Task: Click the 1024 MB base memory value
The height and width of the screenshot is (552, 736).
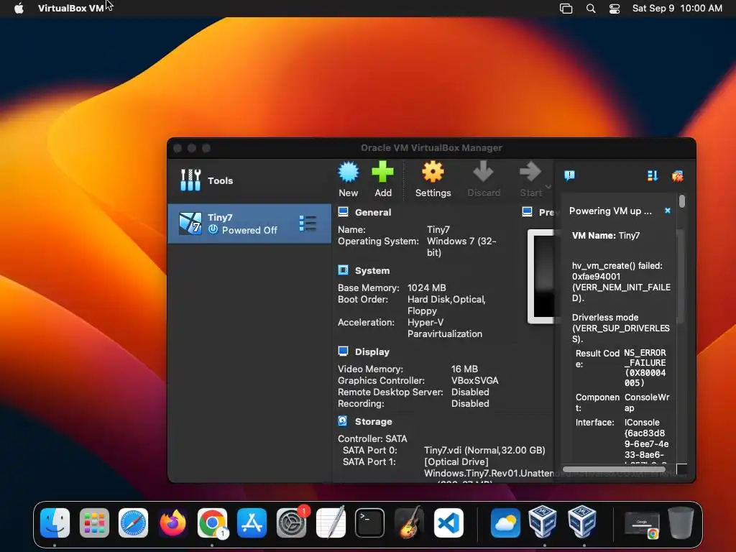Action: pos(427,287)
